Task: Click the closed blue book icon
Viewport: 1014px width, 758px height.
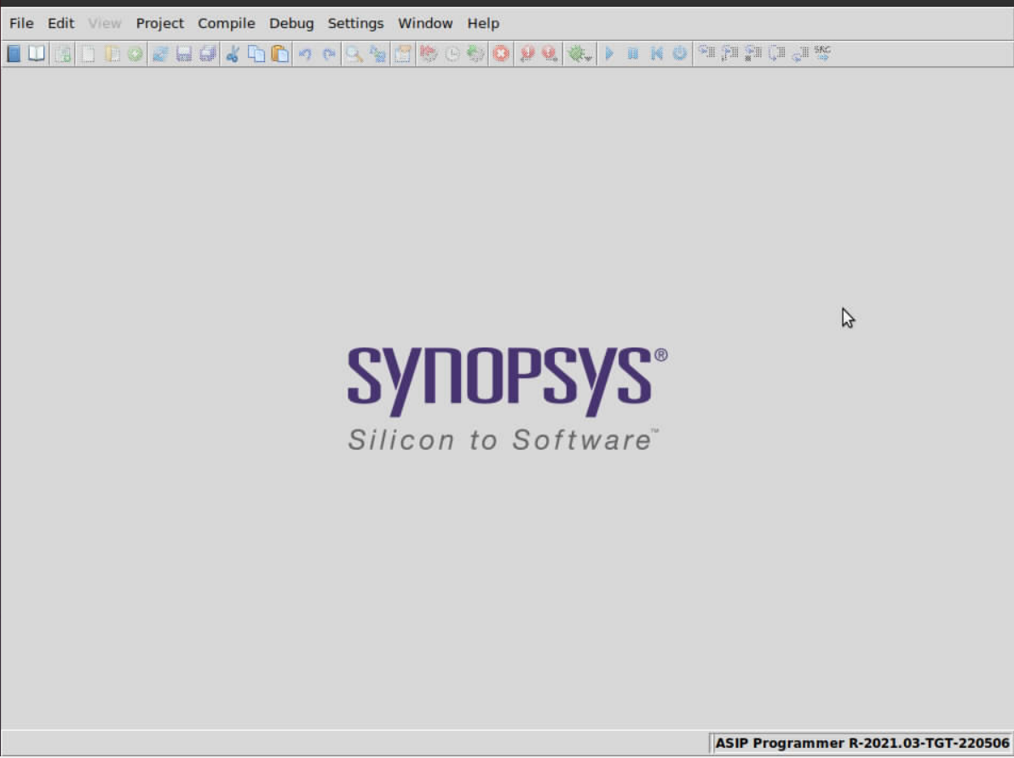Action: coord(14,54)
